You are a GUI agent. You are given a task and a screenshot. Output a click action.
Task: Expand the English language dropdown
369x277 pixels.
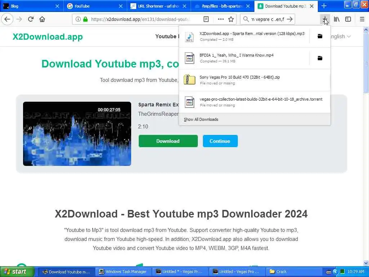[341, 36]
